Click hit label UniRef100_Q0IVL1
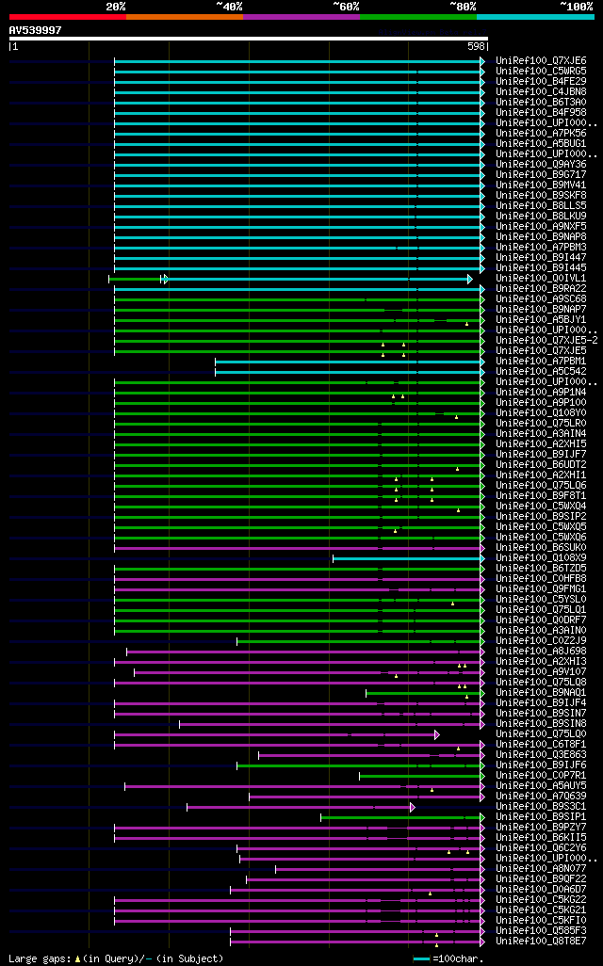 click(x=542, y=279)
